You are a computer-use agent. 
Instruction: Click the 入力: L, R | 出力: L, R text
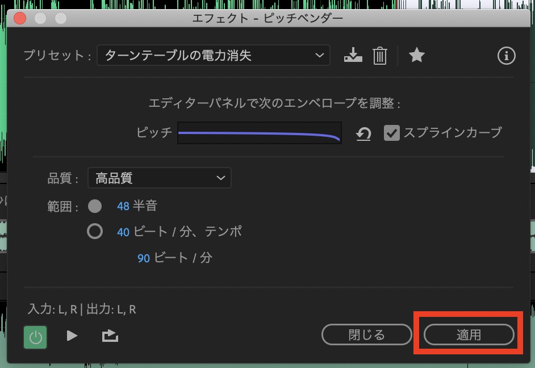point(82,310)
